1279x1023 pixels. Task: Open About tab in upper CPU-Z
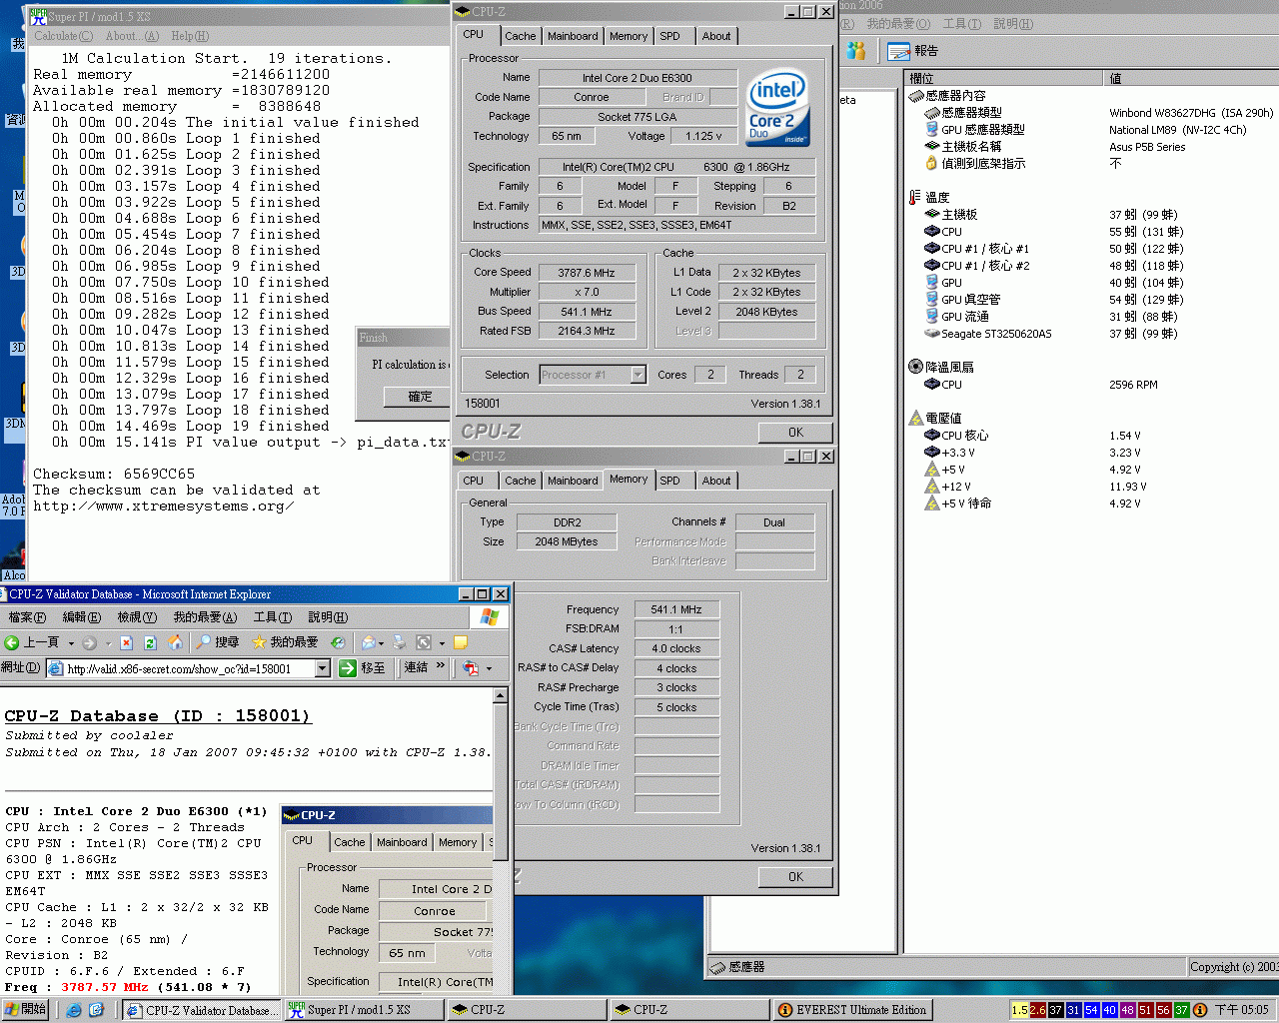point(715,36)
